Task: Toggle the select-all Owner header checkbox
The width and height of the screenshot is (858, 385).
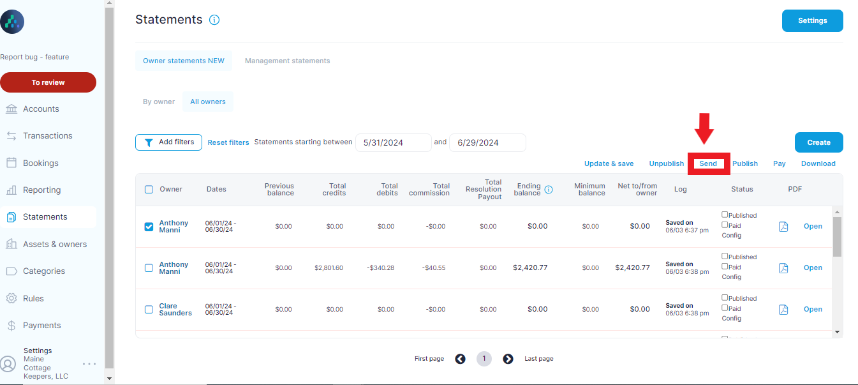Action: [149, 190]
